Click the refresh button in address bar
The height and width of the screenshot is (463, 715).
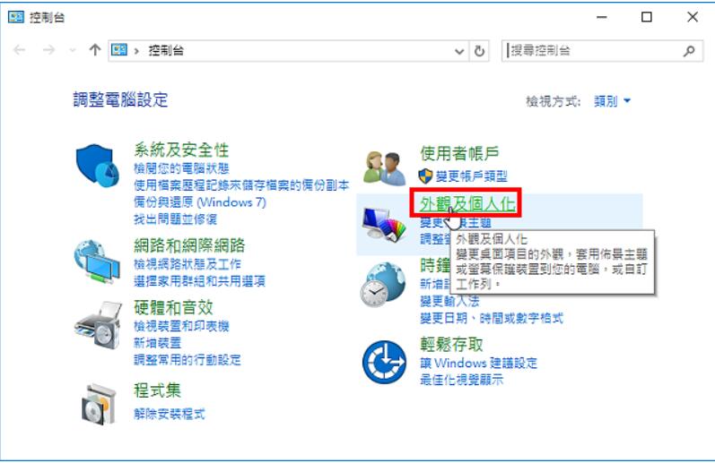point(479,50)
